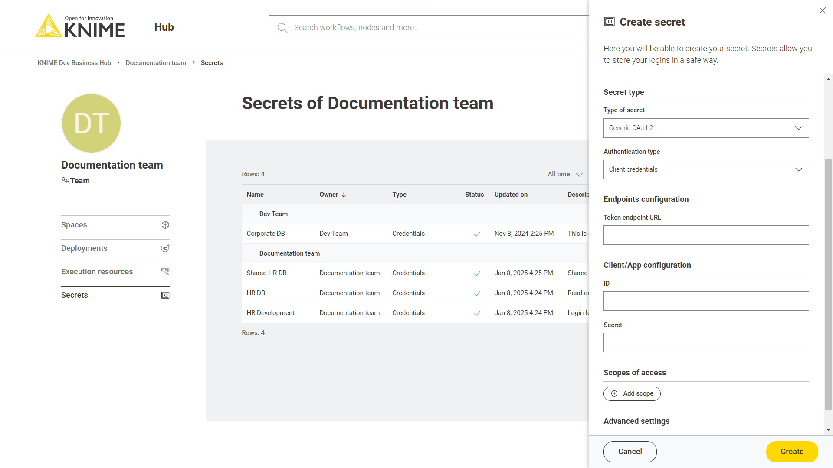
Task: Sort by Owner column arrow
Action: pos(344,195)
